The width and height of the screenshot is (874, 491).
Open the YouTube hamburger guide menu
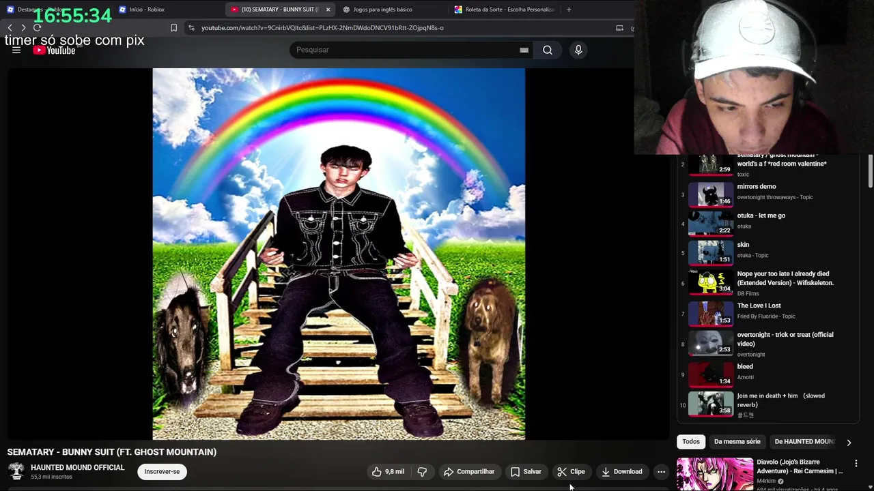click(x=16, y=50)
